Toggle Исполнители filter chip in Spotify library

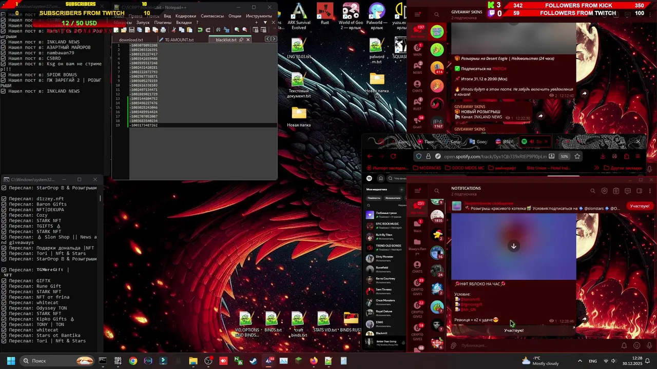[x=393, y=198]
